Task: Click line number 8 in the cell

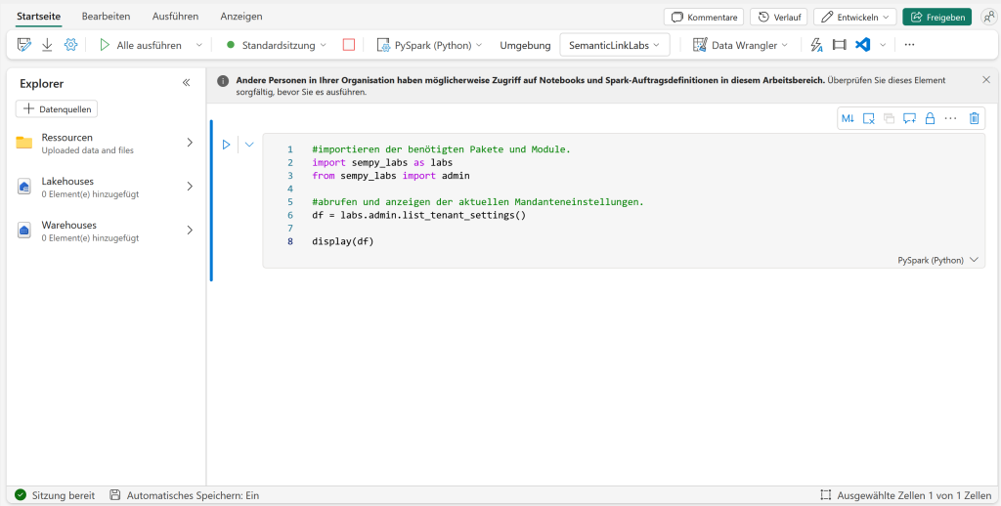Action: tap(290, 241)
